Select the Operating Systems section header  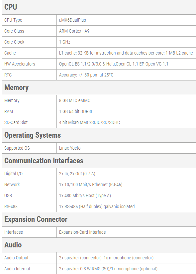(33, 135)
